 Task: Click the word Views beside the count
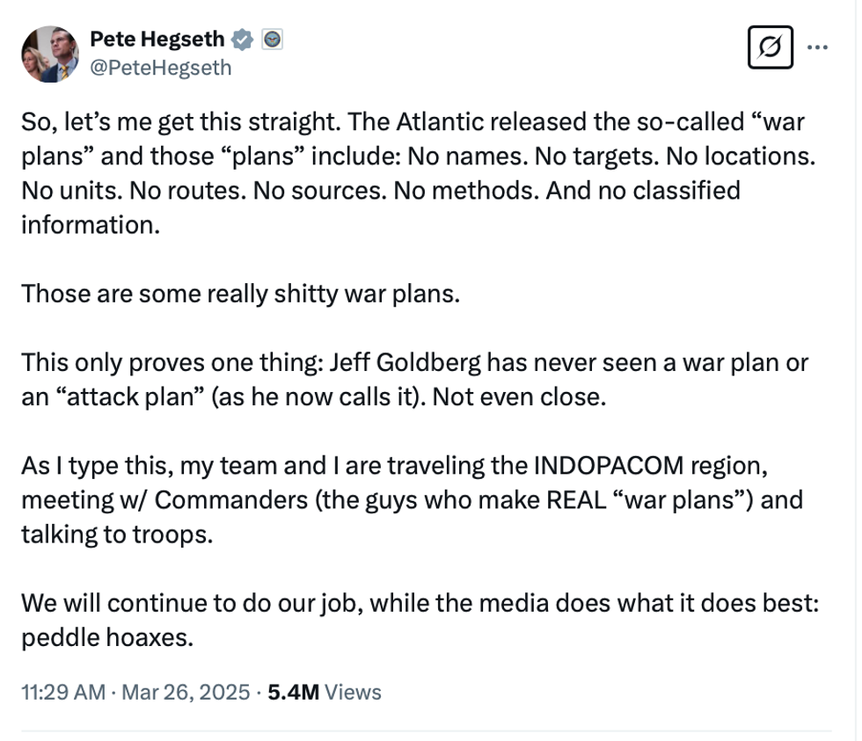tap(353, 692)
